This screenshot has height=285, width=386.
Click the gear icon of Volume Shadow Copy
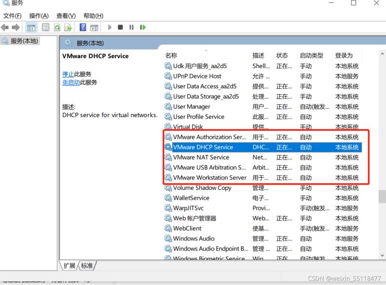tap(168, 188)
